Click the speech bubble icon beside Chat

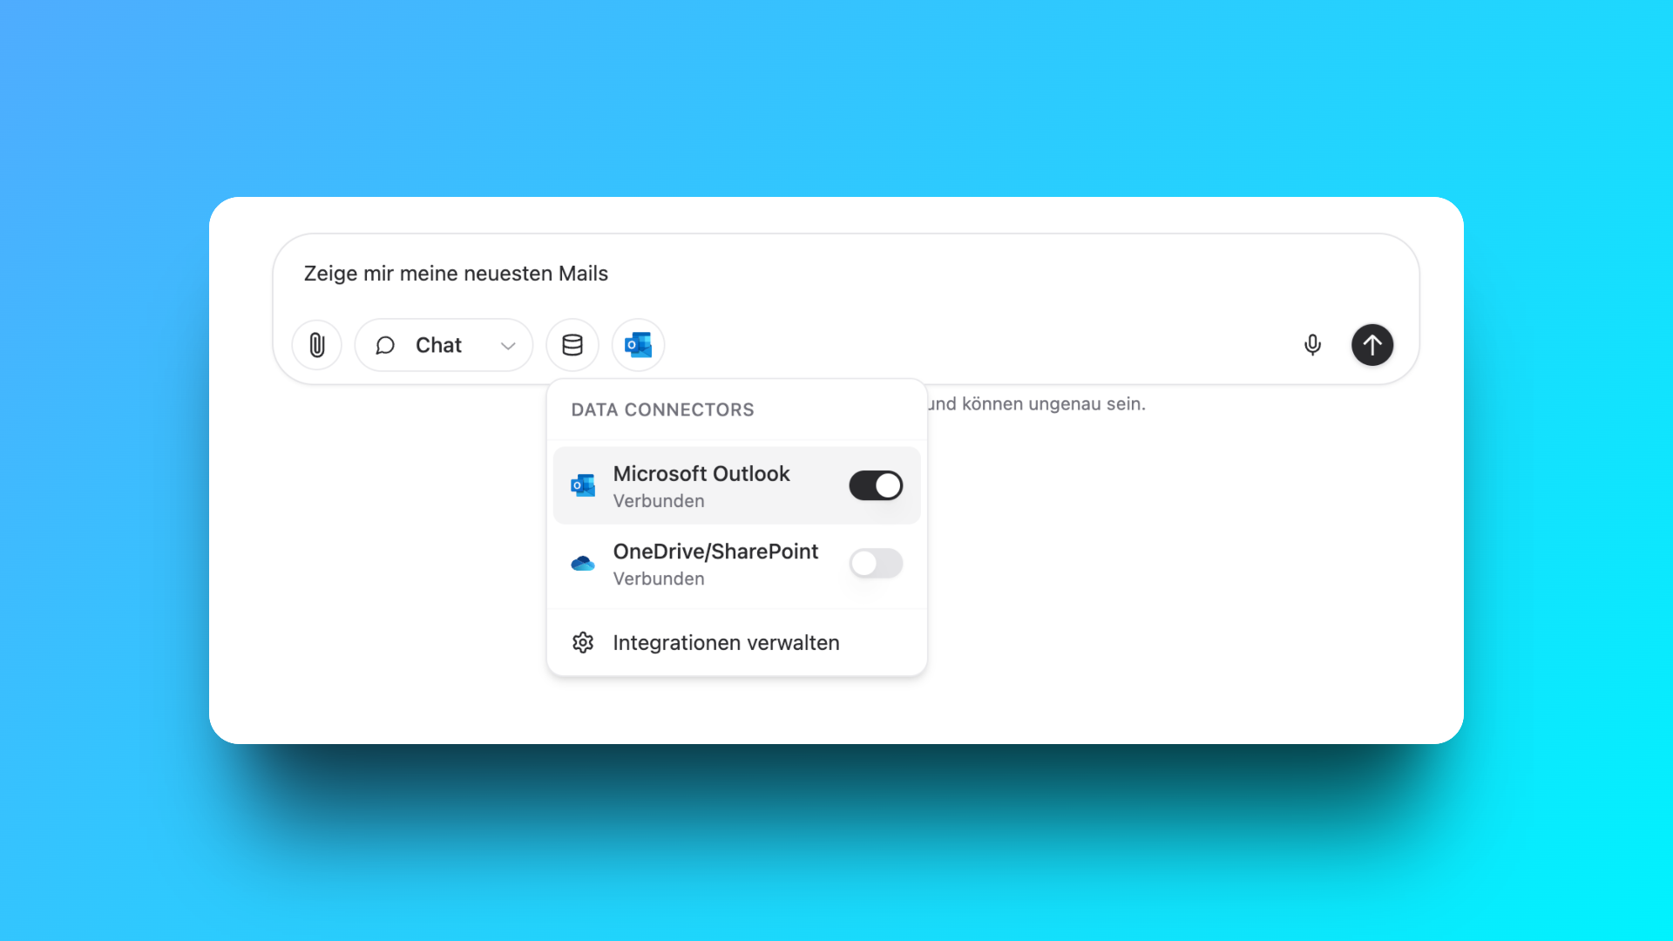click(385, 346)
